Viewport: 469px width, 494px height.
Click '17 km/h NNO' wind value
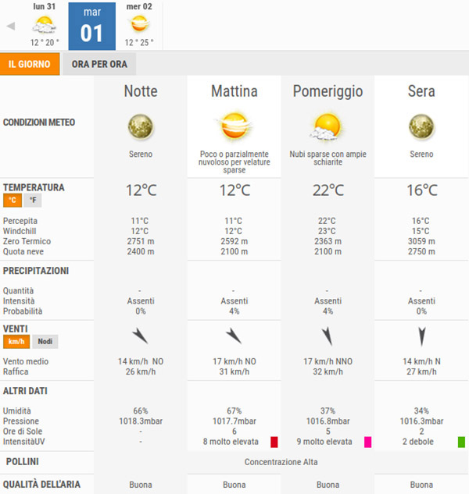click(x=328, y=361)
